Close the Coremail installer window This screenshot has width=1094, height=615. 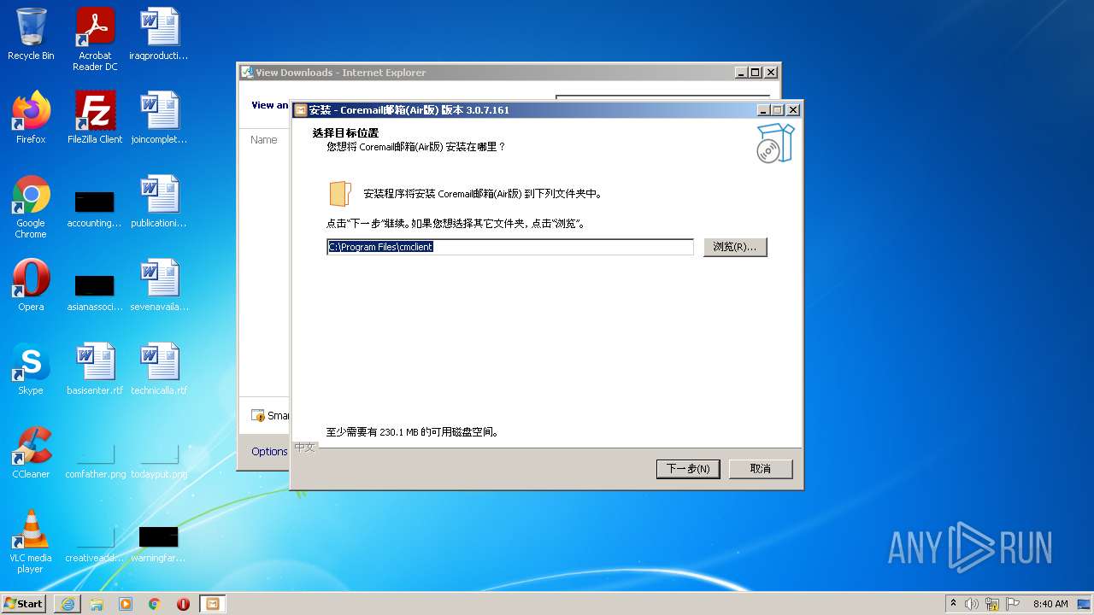[793, 110]
